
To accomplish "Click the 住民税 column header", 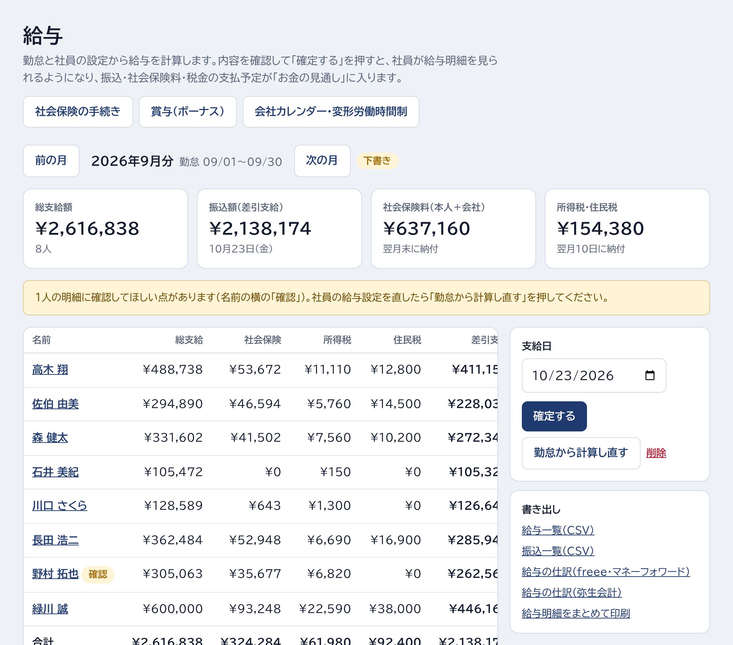I will pos(407,340).
